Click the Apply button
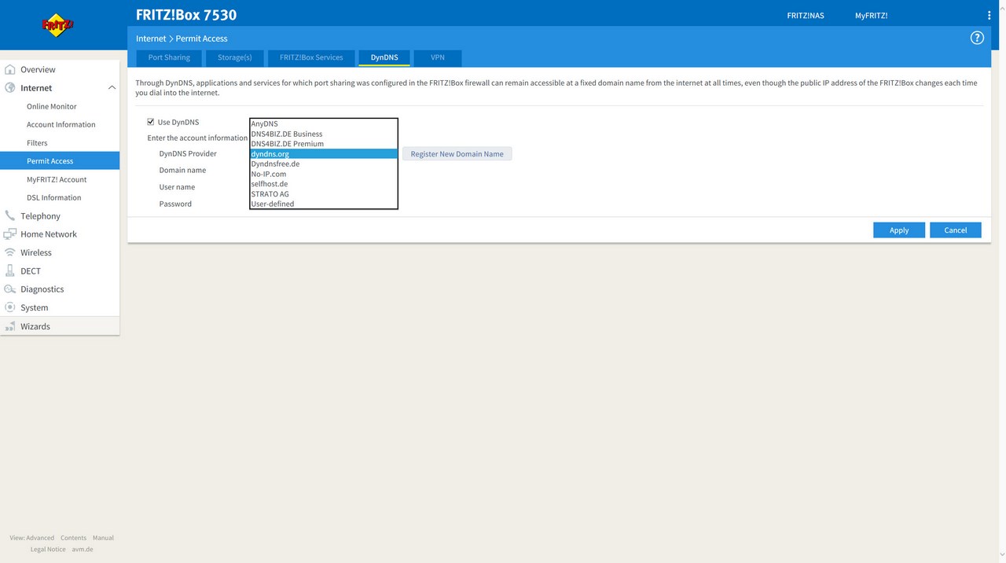 point(899,230)
